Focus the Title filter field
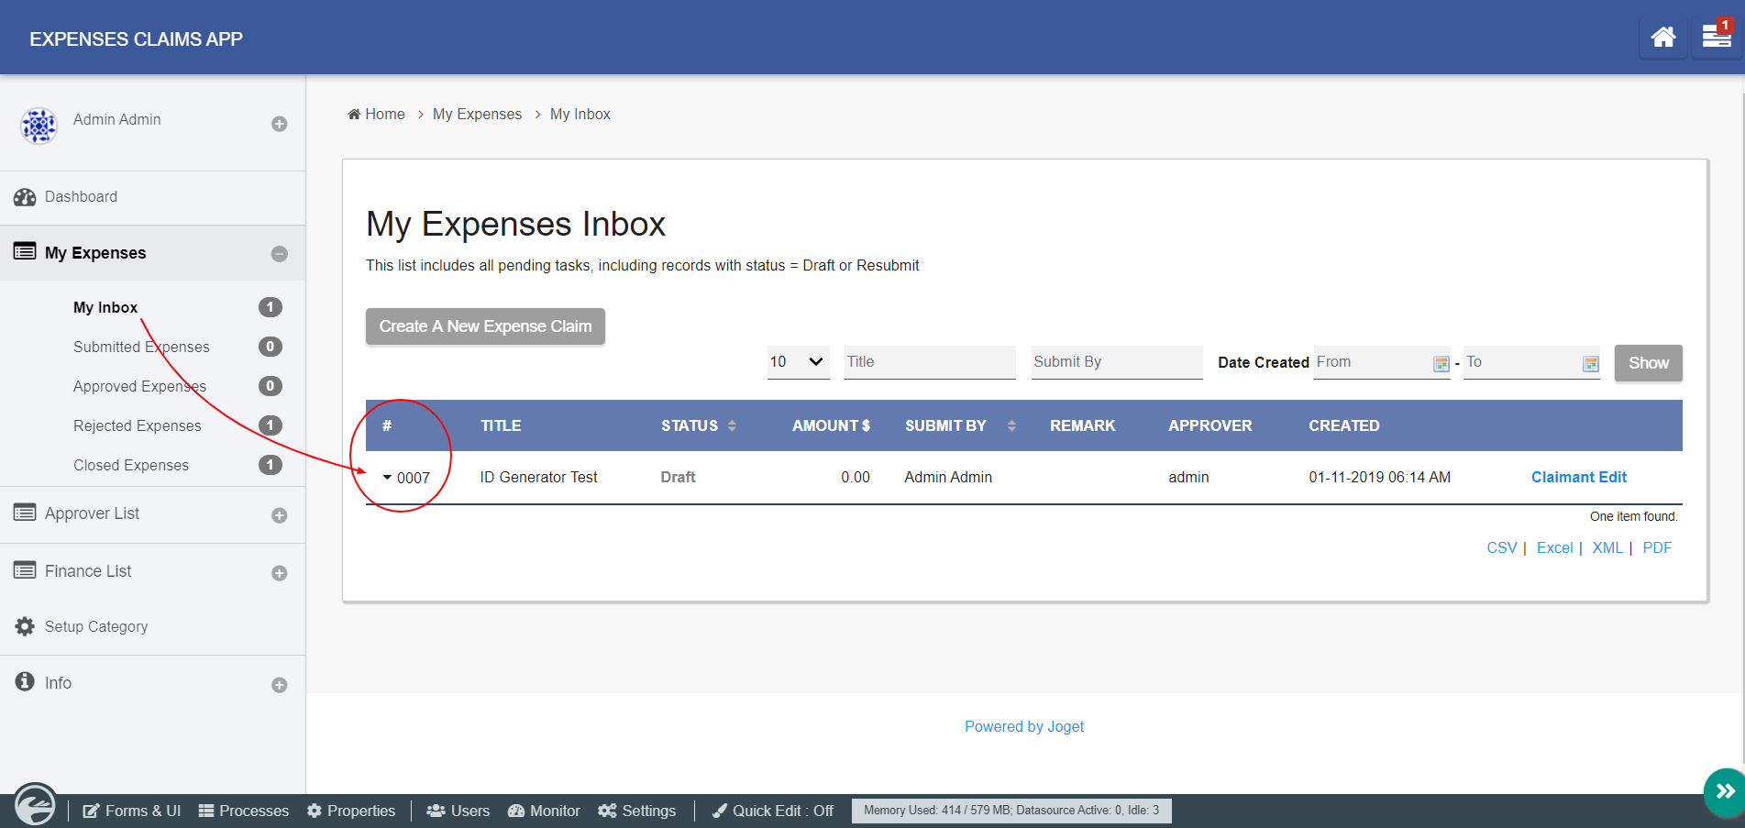The width and height of the screenshot is (1745, 828). click(930, 361)
